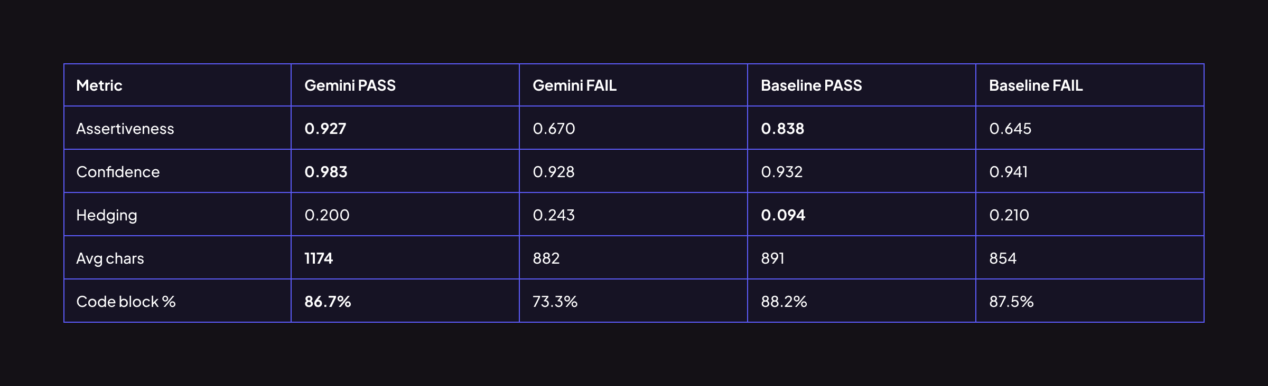Select the 0.670 cell under Gemini FAIL

pyautogui.click(x=554, y=129)
